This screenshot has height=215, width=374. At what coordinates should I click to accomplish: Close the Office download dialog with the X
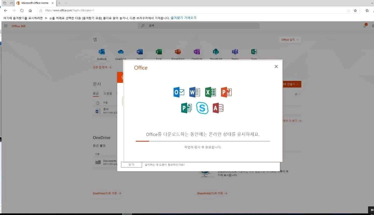tap(276, 67)
